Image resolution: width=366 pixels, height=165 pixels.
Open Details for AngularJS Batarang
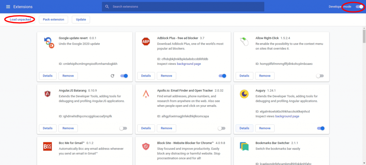coord(48,128)
